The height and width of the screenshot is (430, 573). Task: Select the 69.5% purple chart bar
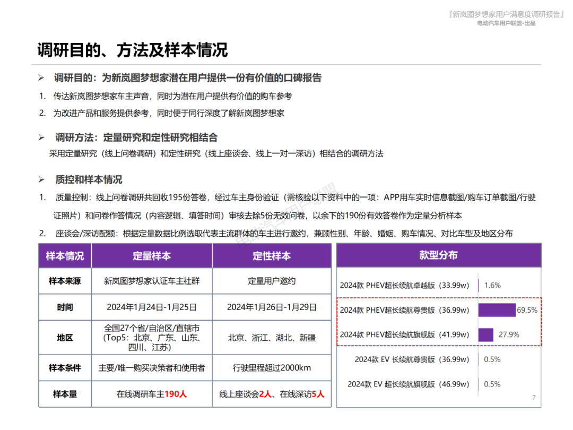tap(497, 310)
